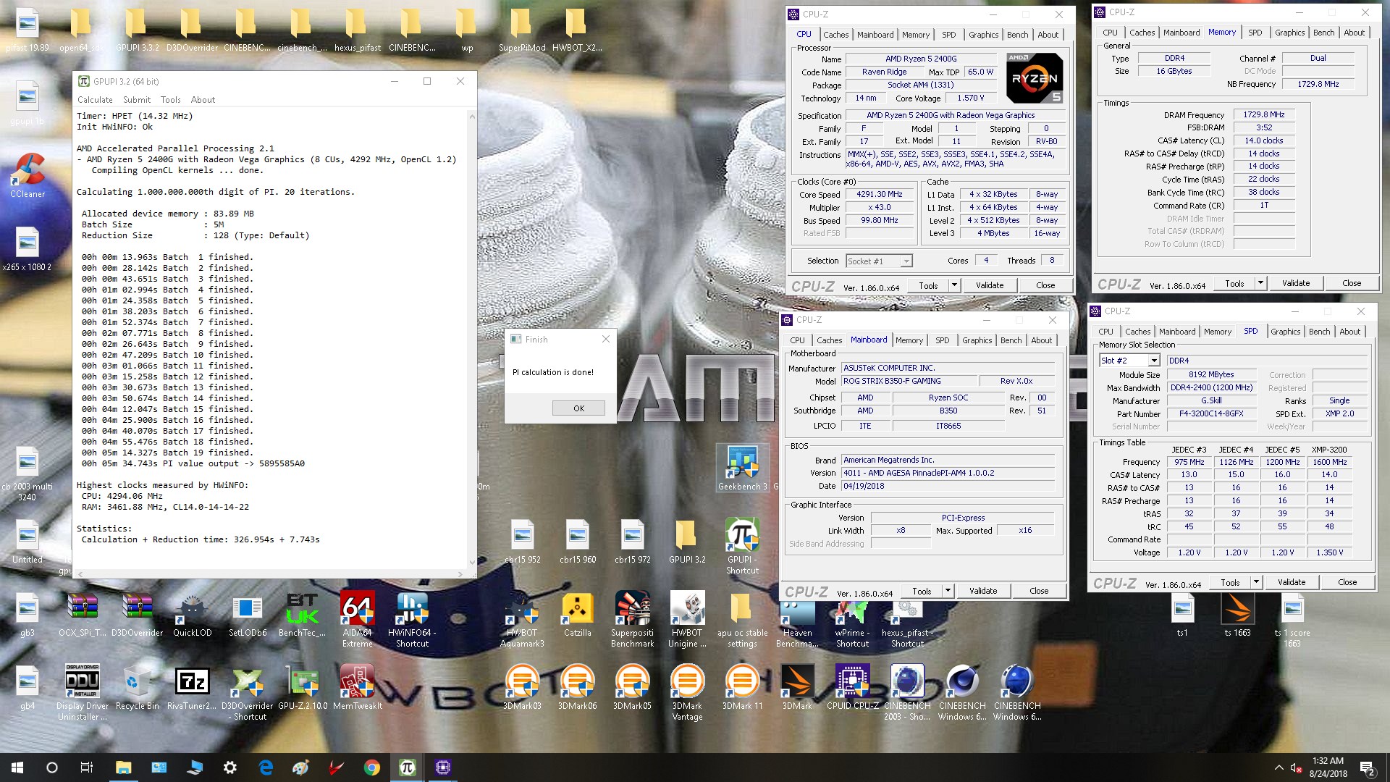Click the Windows Start button

pos(17,768)
